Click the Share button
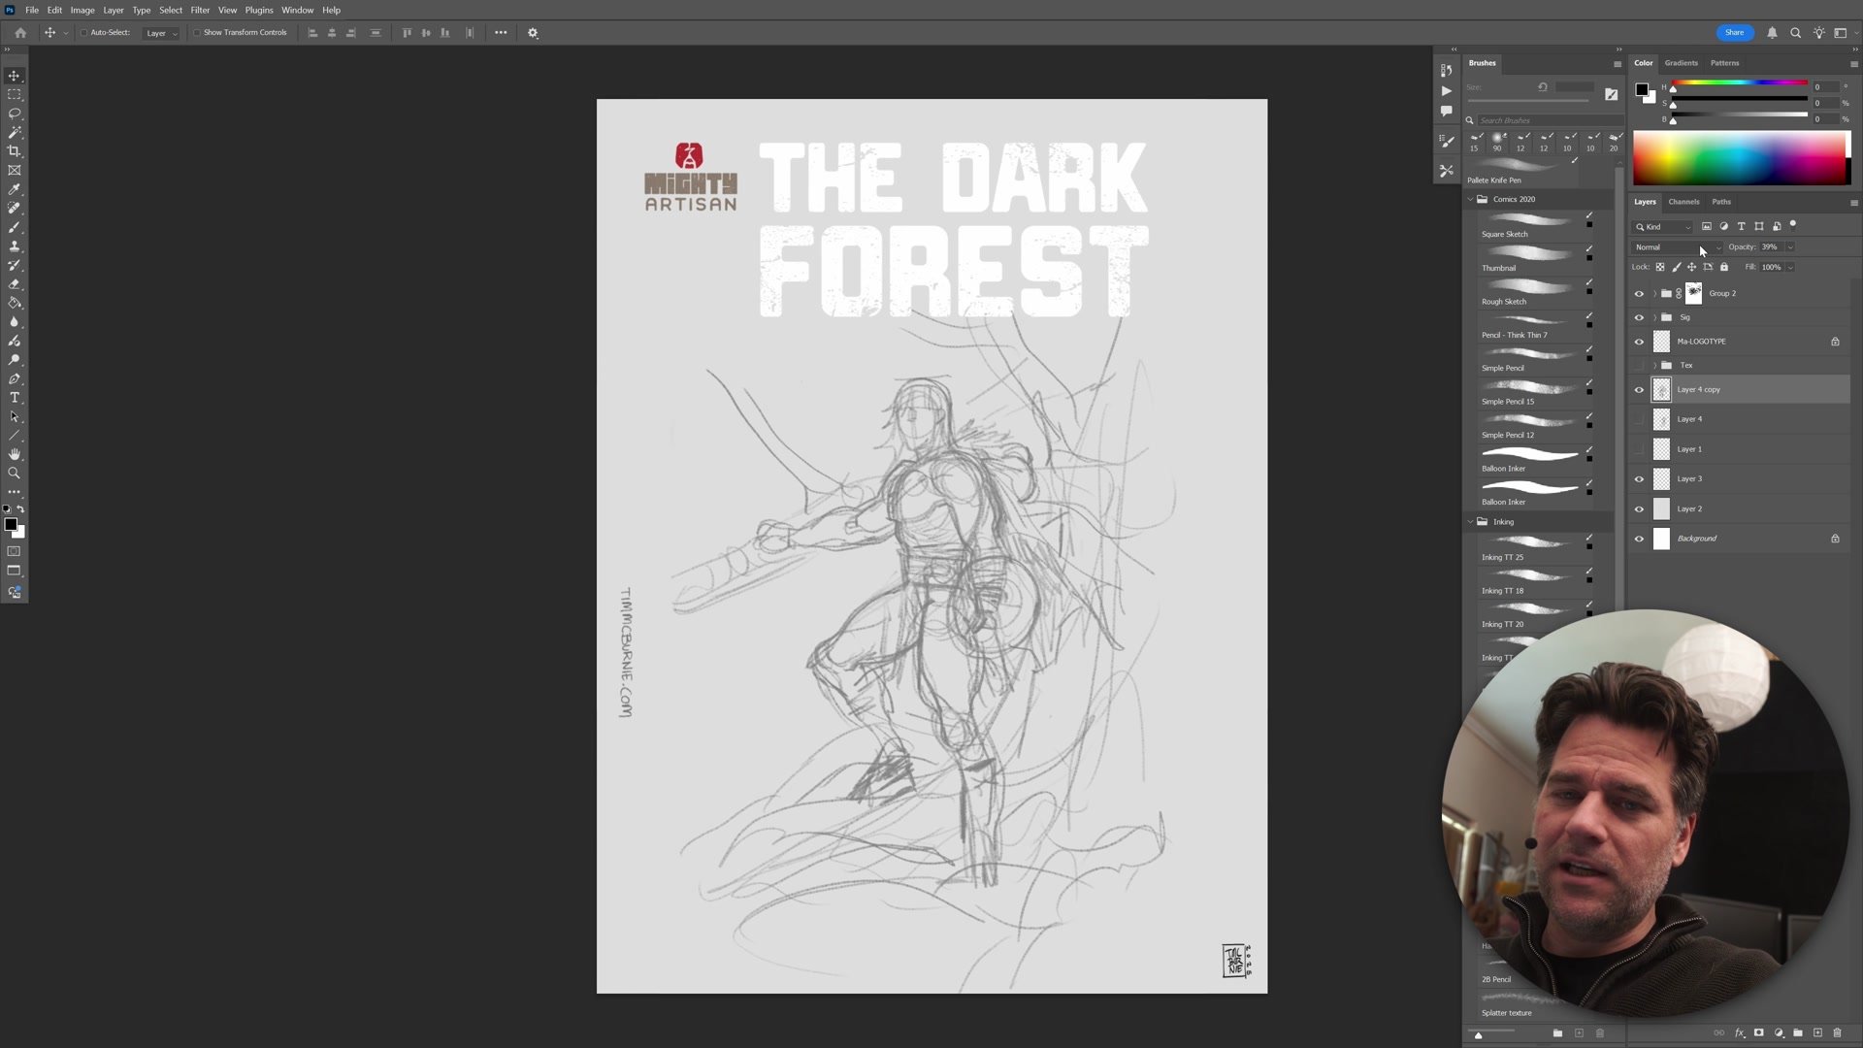Image resolution: width=1863 pixels, height=1048 pixels. pyautogui.click(x=1734, y=33)
